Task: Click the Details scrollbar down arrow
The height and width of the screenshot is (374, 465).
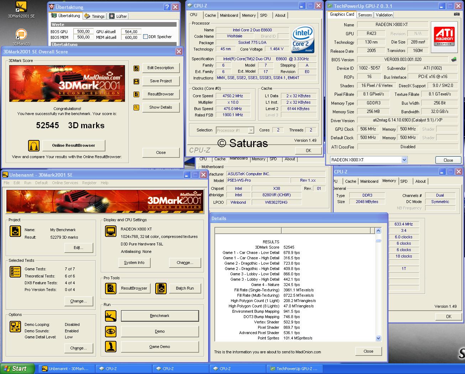Action: point(378,338)
